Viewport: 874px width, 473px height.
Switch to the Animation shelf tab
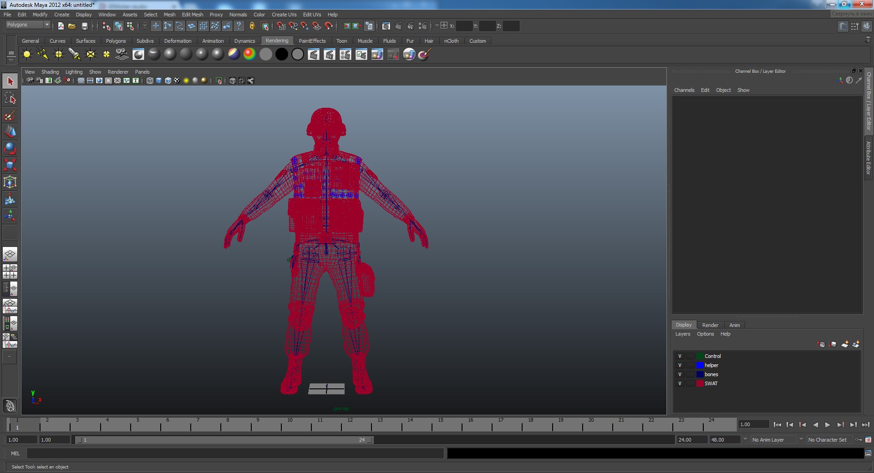click(x=213, y=41)
